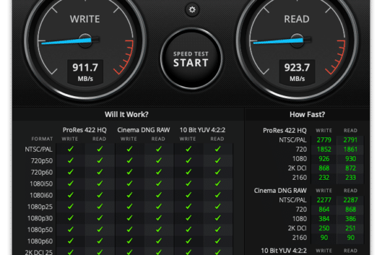Click the Cinema DNG RAW heading in How Fast
This screenshot has width=382, height=255.
coord(280,190)
